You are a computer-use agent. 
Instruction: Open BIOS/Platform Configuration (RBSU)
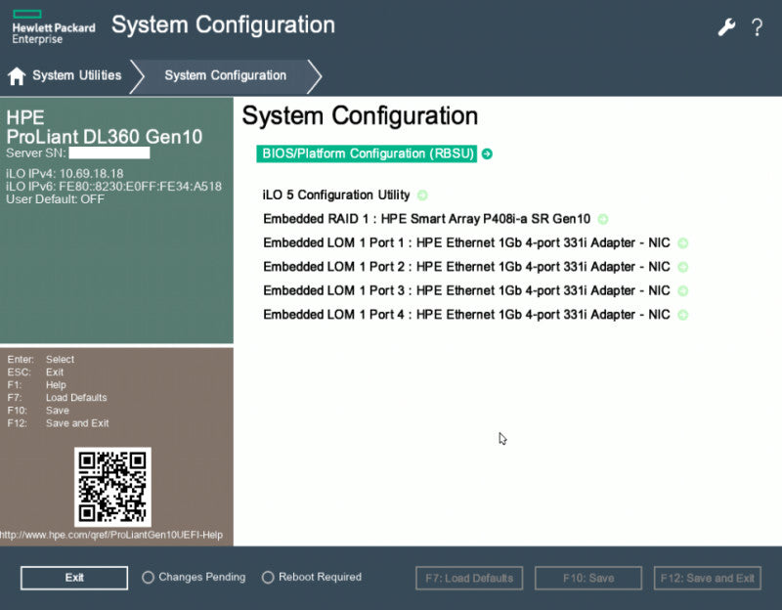pos(368,153)
